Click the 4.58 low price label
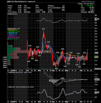The height and width of the screenshot is (103, 101). 36,60
